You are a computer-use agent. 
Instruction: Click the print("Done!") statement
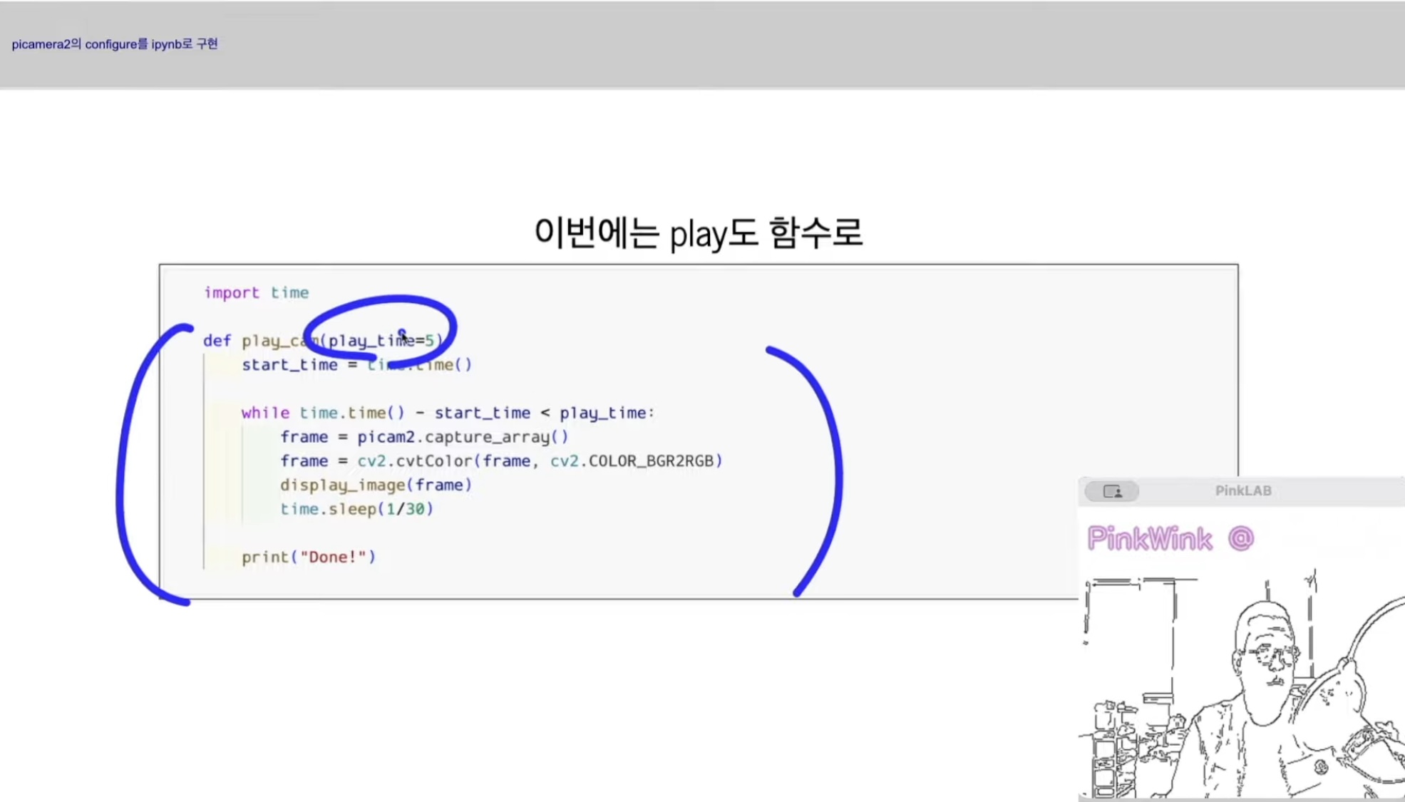[308, 557]
